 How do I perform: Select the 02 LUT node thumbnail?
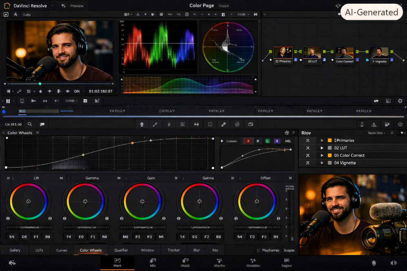(x=312, y=53)
